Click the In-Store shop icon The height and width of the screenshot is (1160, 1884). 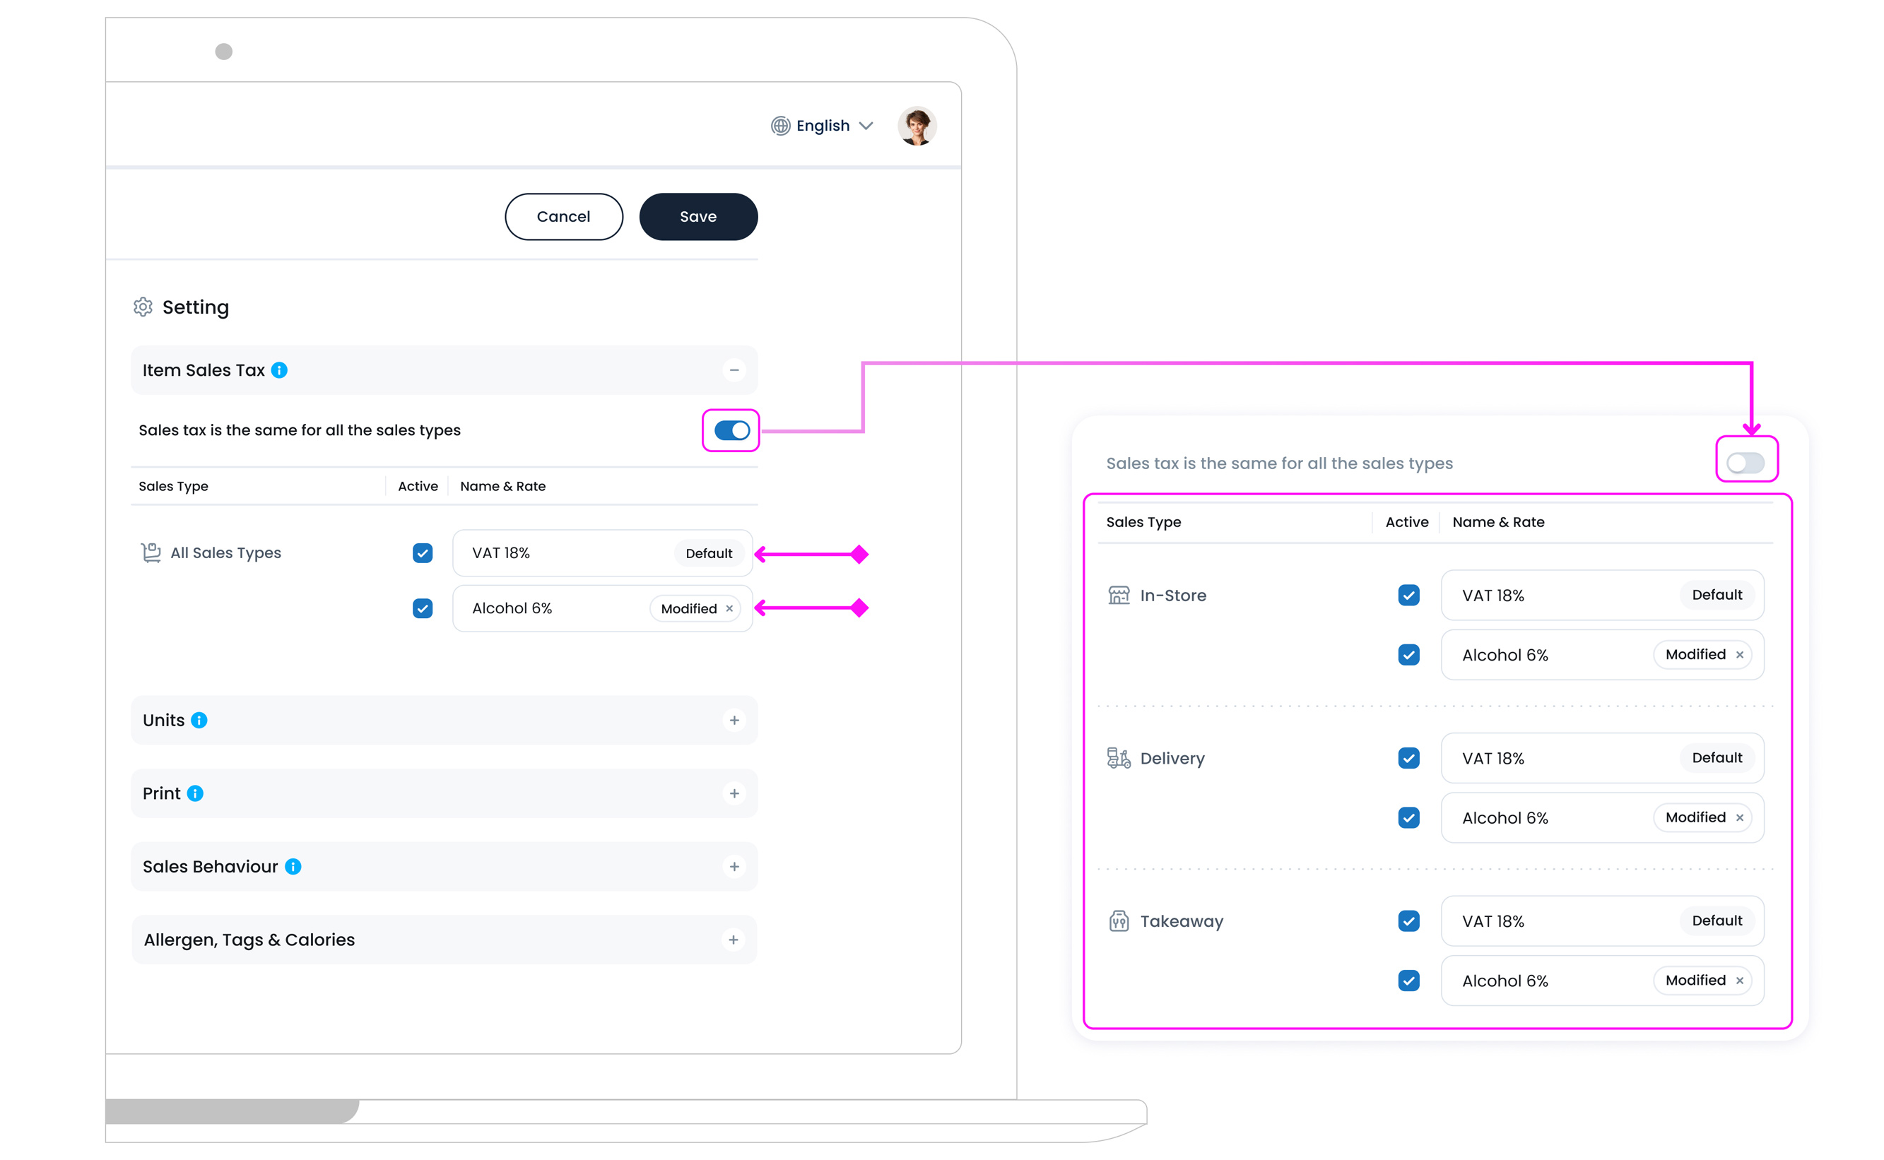1118,596
